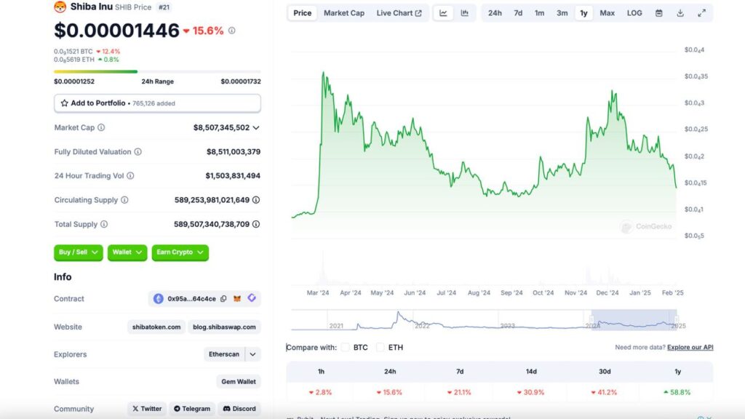Switch to candlestick chart view icon
This screenshot has height=419, width=745.
pos(465,13)
